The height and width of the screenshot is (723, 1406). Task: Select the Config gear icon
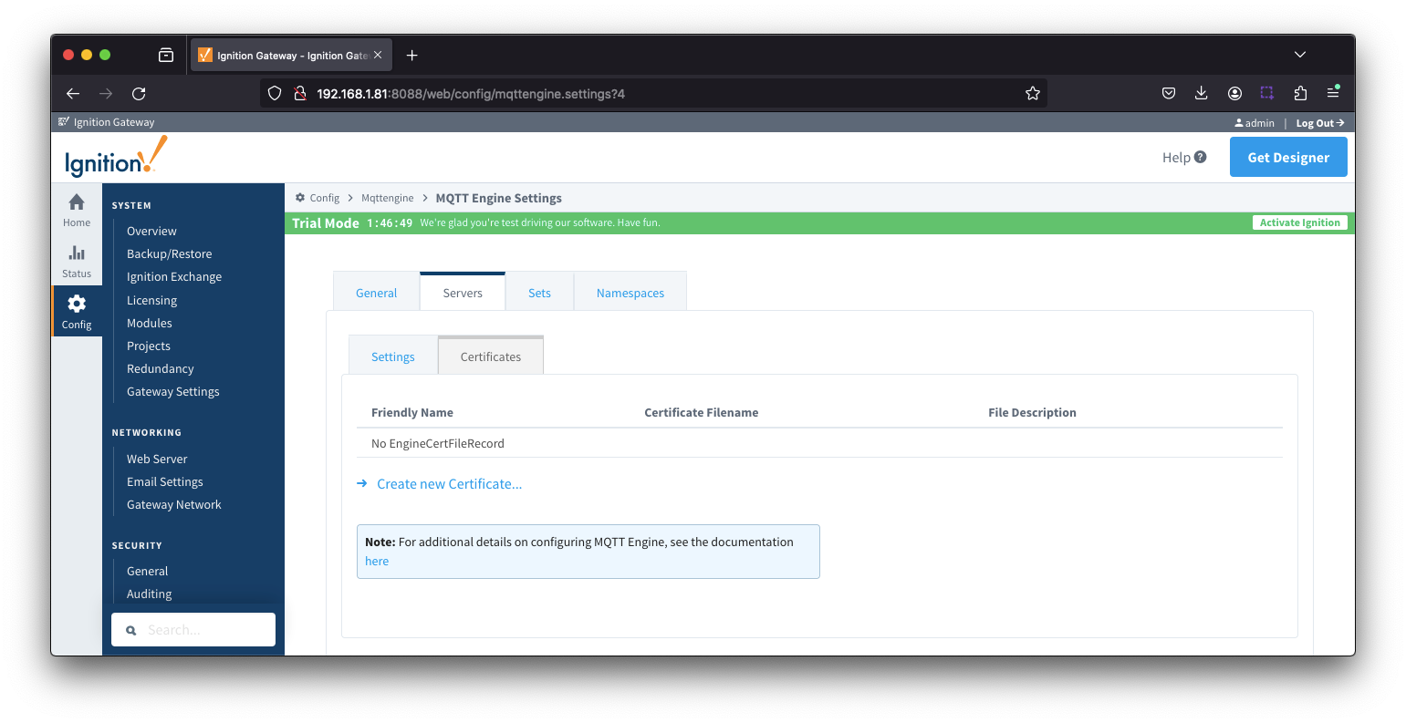[77, 304]
